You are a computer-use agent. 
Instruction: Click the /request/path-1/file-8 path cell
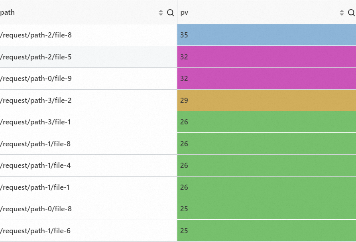(x=35, y=144)
